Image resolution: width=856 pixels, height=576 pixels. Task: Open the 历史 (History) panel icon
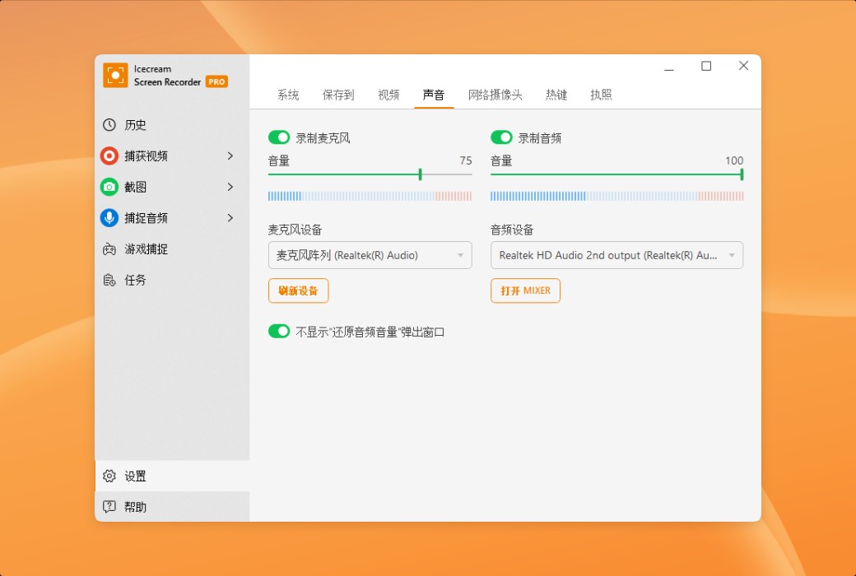pos(109,124)
